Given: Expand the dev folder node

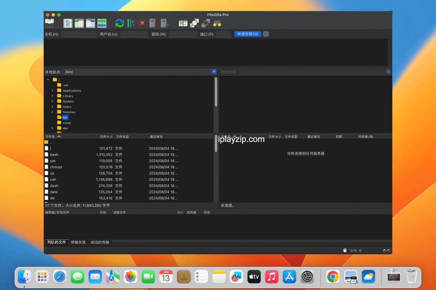Looking at the screenshot, I should pyautogui.click(x=52, y=128).
